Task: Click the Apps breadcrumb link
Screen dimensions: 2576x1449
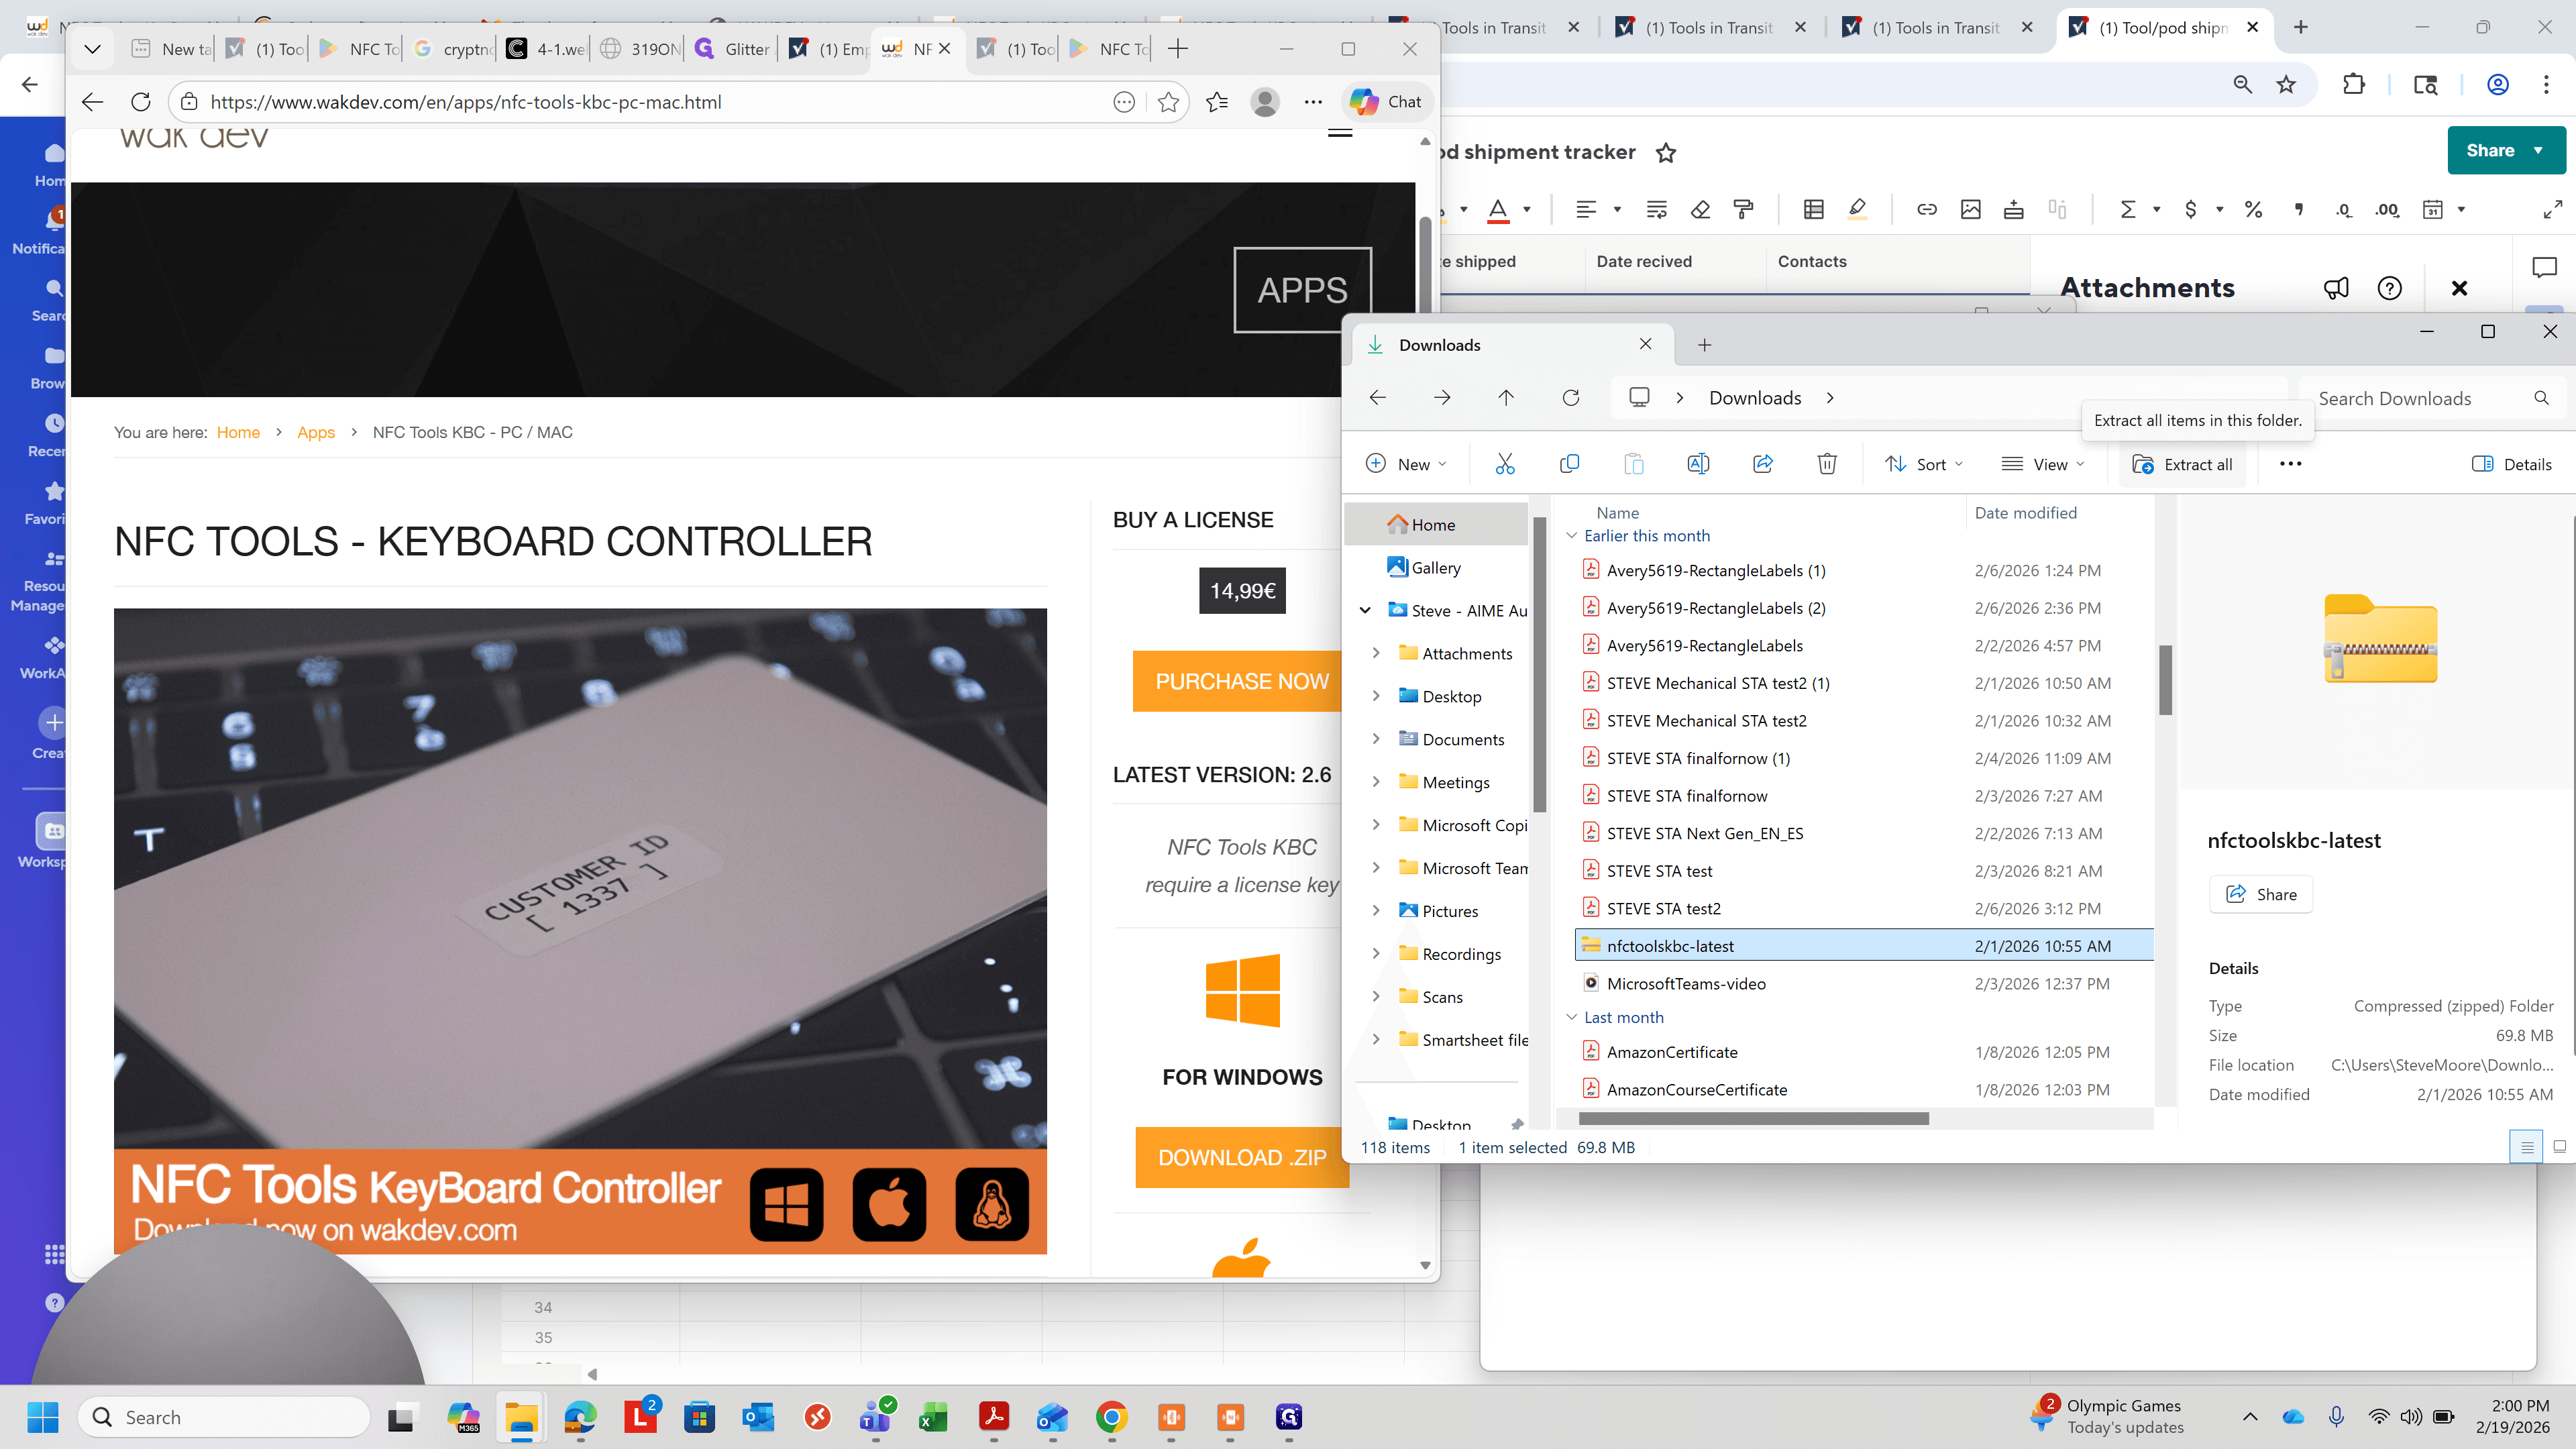Action: coord(316,432)
